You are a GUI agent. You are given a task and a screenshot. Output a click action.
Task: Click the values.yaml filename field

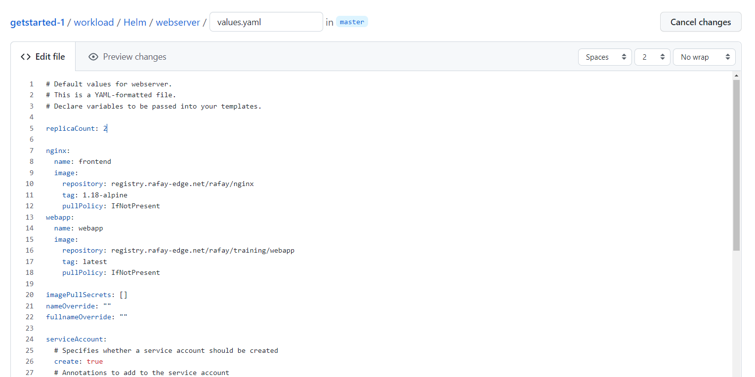coord(266,22)
